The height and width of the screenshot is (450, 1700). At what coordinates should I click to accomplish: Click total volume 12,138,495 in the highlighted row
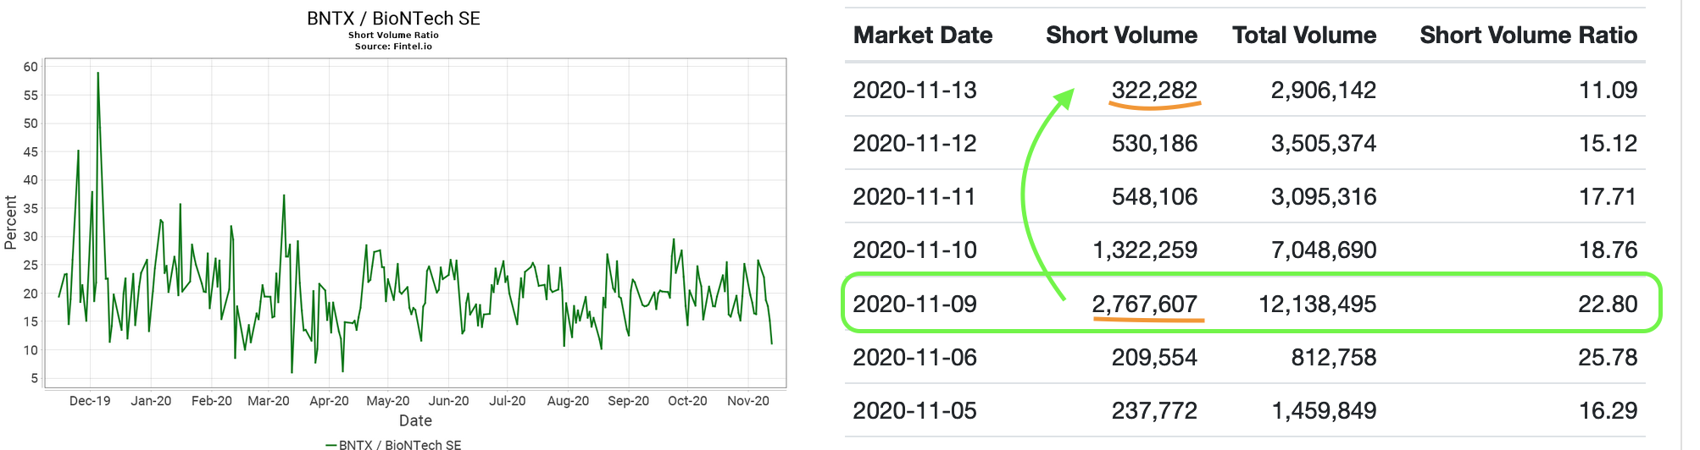[x=1317, y=305]
